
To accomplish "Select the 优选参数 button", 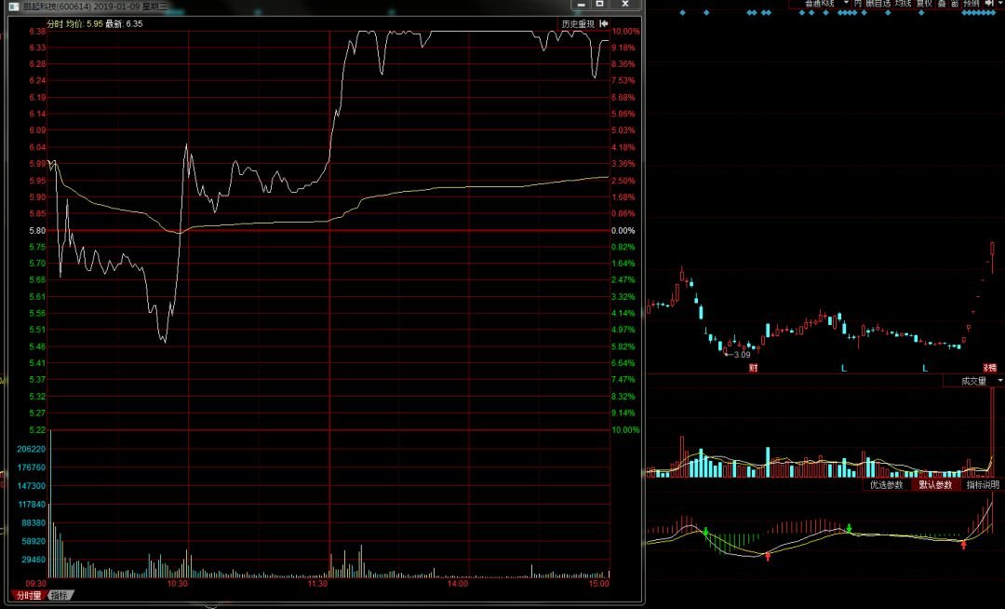I will [x=886, y=484].
